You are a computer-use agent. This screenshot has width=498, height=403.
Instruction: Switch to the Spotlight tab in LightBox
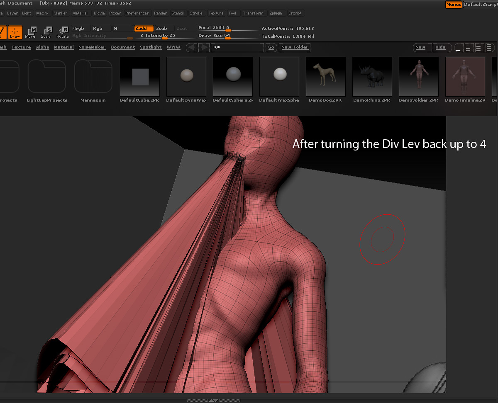coord(151,47)
